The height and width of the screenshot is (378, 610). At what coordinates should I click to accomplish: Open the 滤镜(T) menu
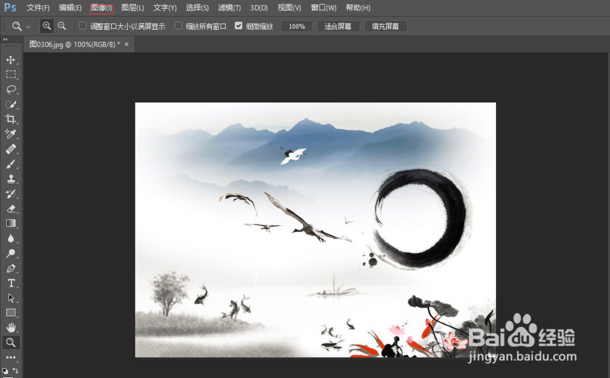point(229,8)
